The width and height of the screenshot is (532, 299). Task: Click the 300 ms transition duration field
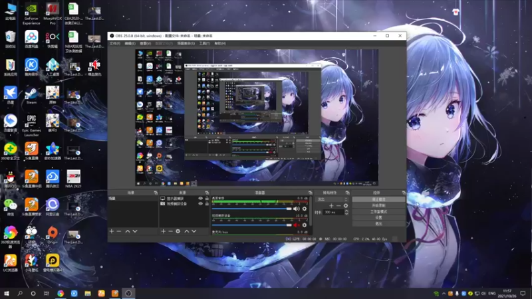point(333,212)
